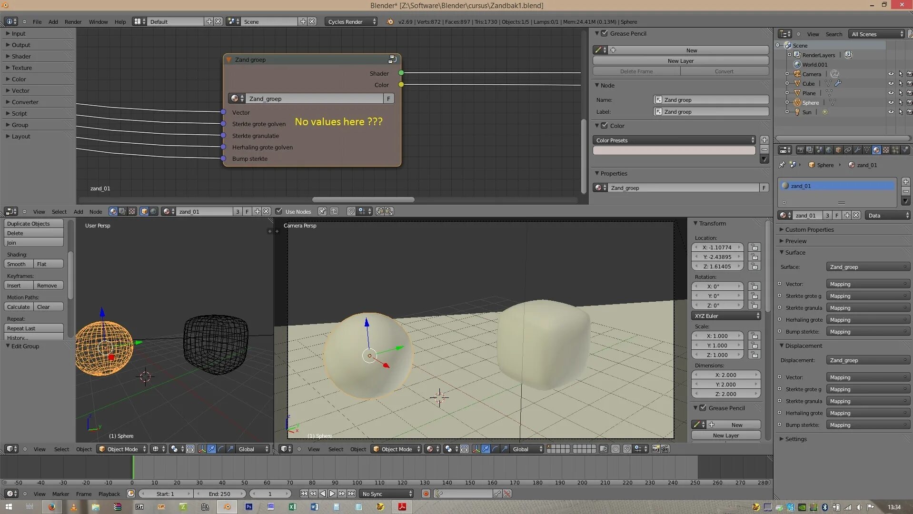Open the world properties tab icon
This screenshot has height=514, width=913.
(829, 150)
